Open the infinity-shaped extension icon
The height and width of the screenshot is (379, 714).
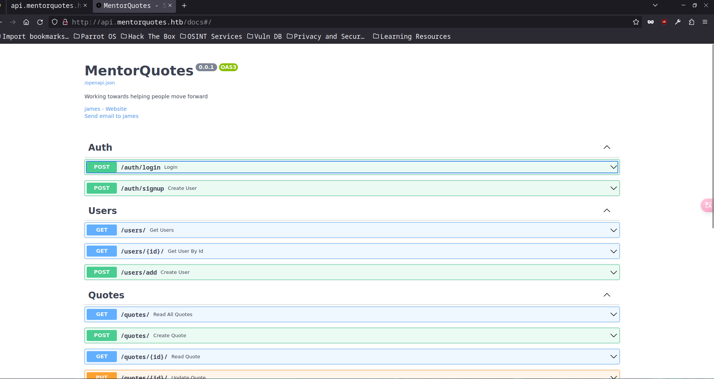point(651,22)
